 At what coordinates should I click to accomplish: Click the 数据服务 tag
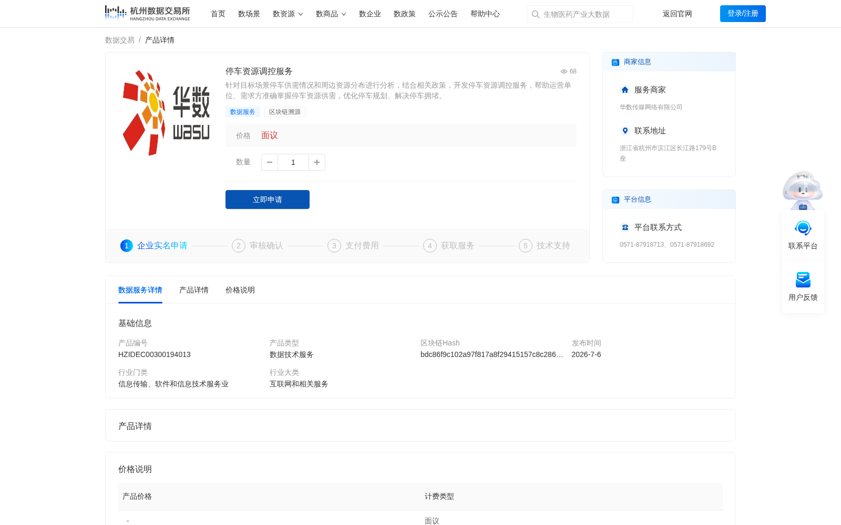(x=243, y=112)
